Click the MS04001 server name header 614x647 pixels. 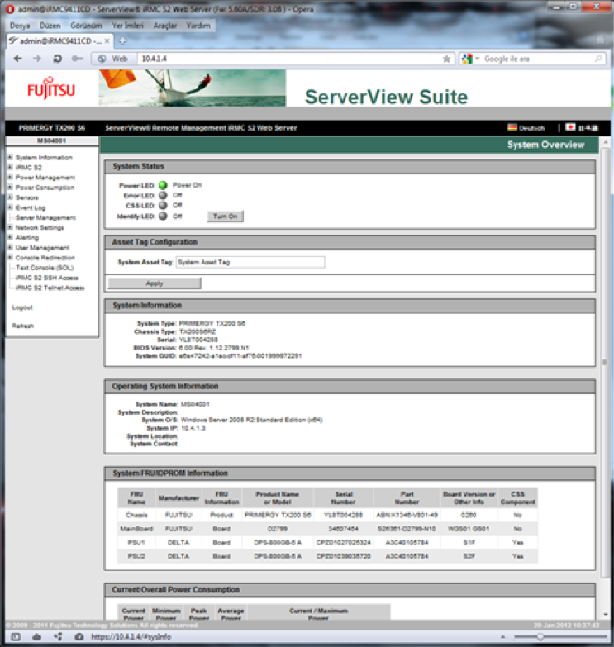click(x=51, y=140)
